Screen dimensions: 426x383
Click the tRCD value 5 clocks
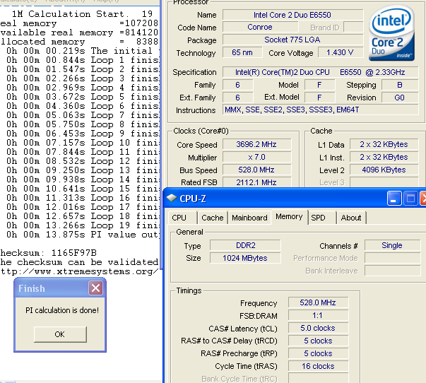pyautogui.click(x=318, y=341)
